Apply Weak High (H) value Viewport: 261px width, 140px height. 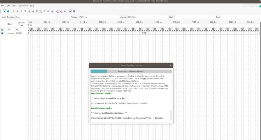pyautogui.click(x=33, y=11)
